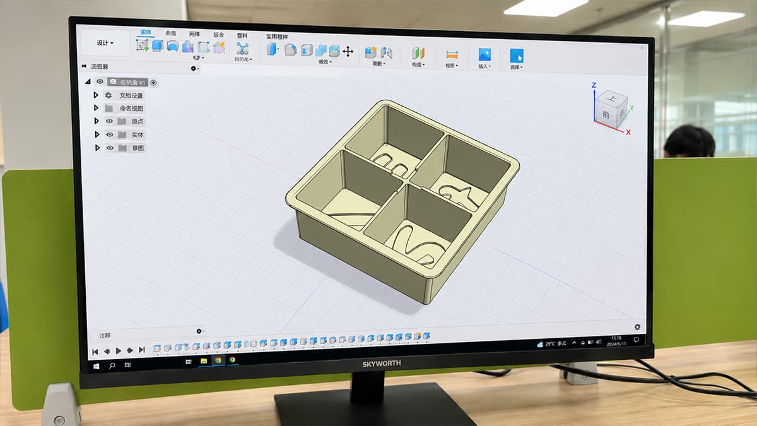Jump to the timeline start
The height and width of the screenshot is (426, 757).
[95, 351]
